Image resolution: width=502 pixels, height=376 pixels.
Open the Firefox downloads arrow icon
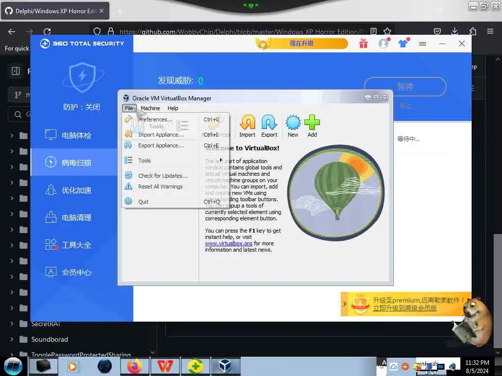(x=454, y=31)
